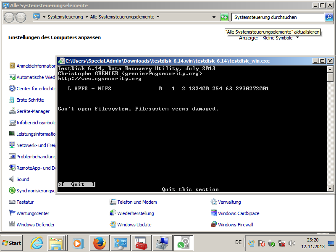The height and width of the screenshot is (252, 336).
Task: Select the Quit option in TestDisk
Action: [x=77, y=184]
